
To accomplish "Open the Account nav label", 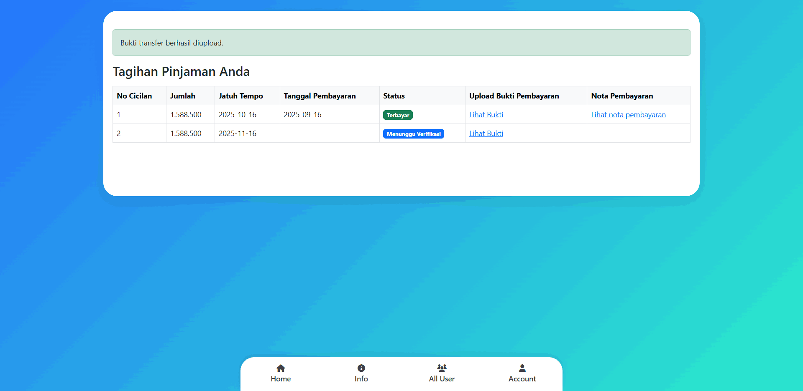I will coord(522,379).
